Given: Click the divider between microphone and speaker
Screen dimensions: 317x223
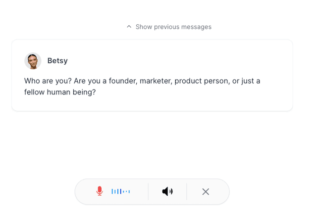Looking at the screenshot, I should 148,191.
